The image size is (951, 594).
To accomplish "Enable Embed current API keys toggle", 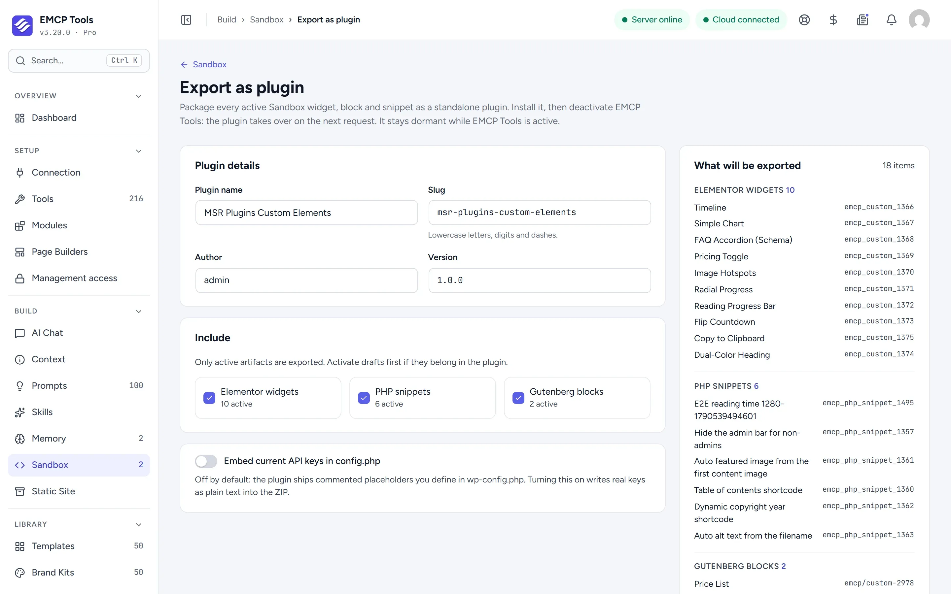I will point(206,461).
